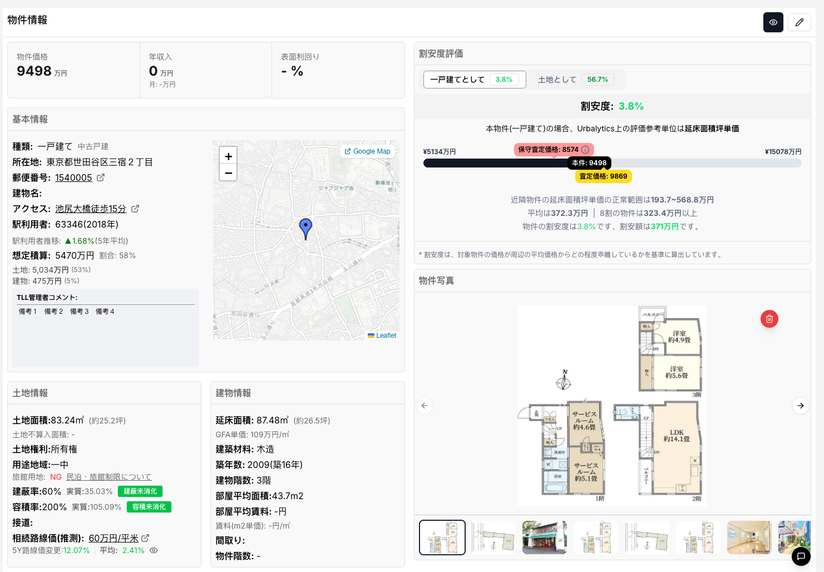Open the 民泊・旅館制限について link

[x=108, y=477]
